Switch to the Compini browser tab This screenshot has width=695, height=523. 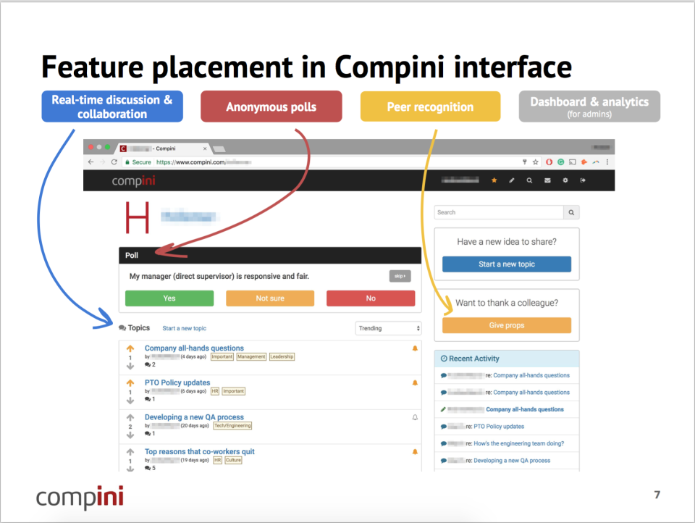point(159,148)
